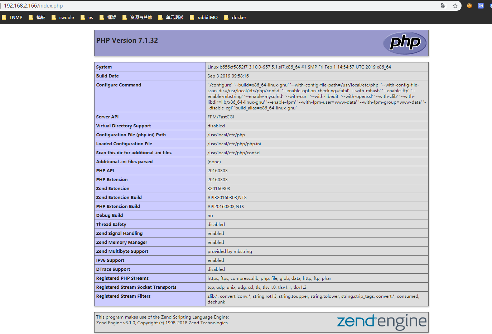The width and height of the screenshot is (492, 334).
Task: Click the Debug Build value no
Action: (x=210, y=216)
